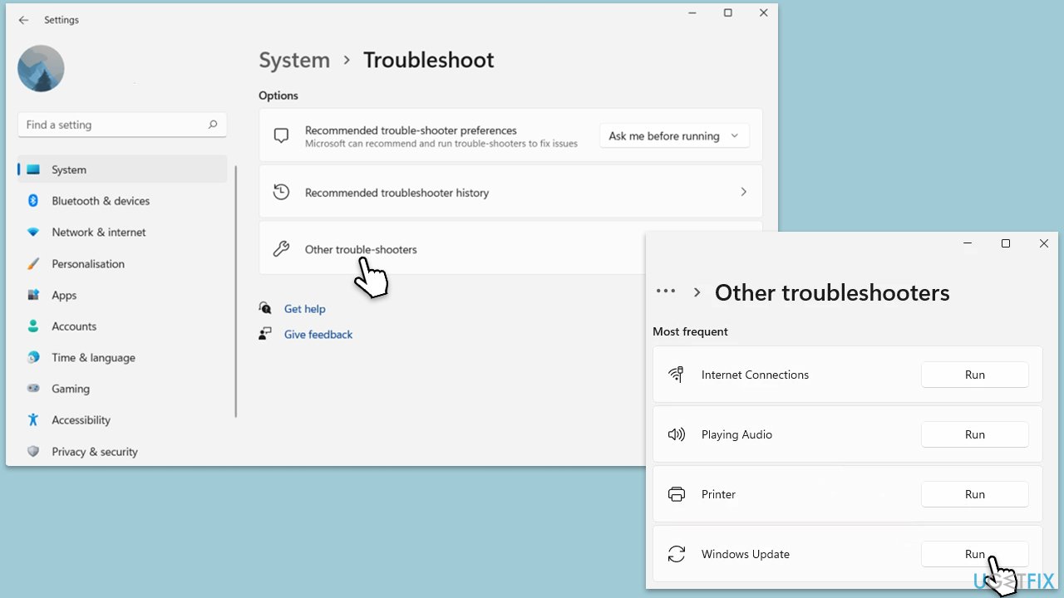1064x598 pixels.
Task: Open Recommended troubleshooter history
Action: click(x=510, y=192)
